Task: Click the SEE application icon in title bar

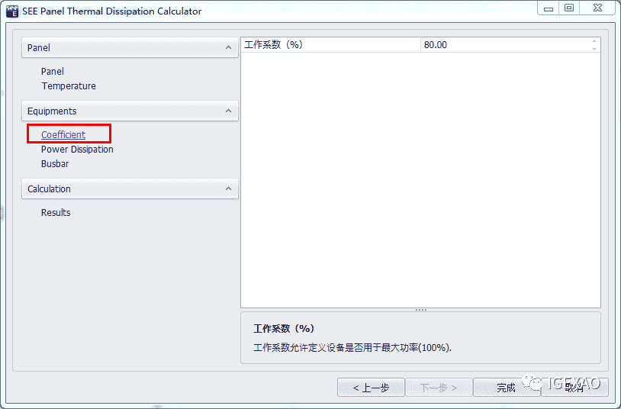Action: (12, 11)
